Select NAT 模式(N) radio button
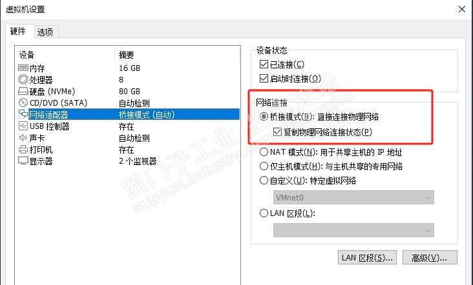Viewport: 473px width, 285px height. point(264,152)
